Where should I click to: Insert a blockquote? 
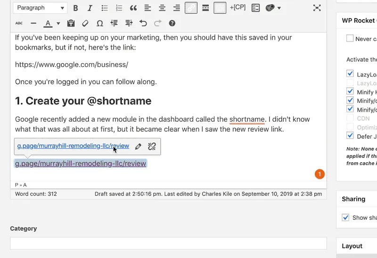(x=133, y=8)
